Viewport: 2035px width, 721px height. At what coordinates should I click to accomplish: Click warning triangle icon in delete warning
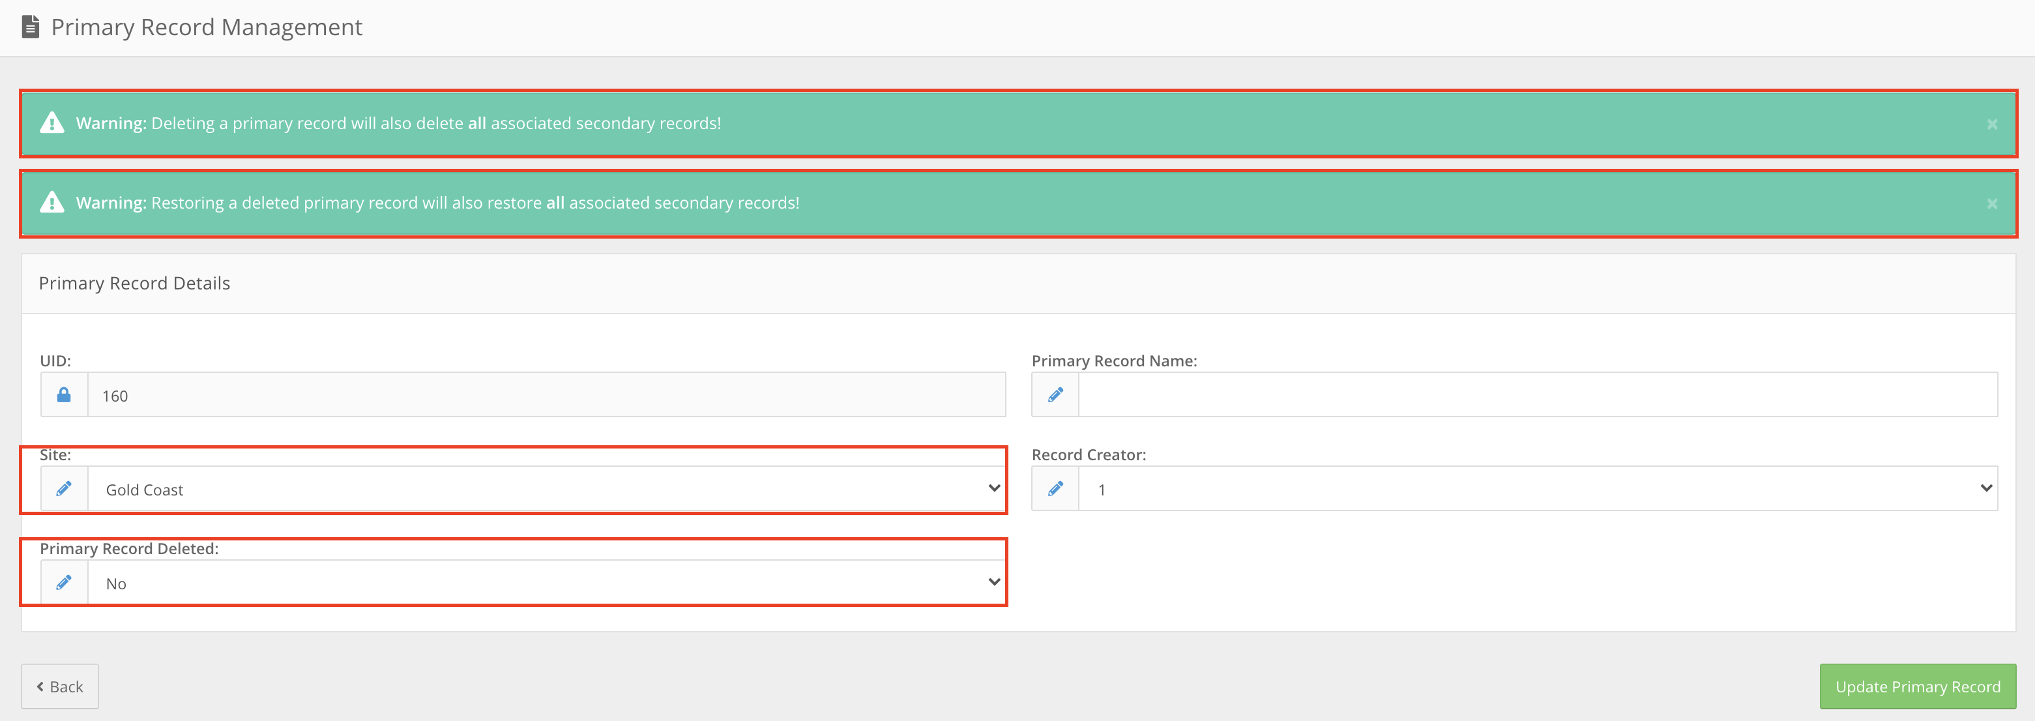(52, 123)
